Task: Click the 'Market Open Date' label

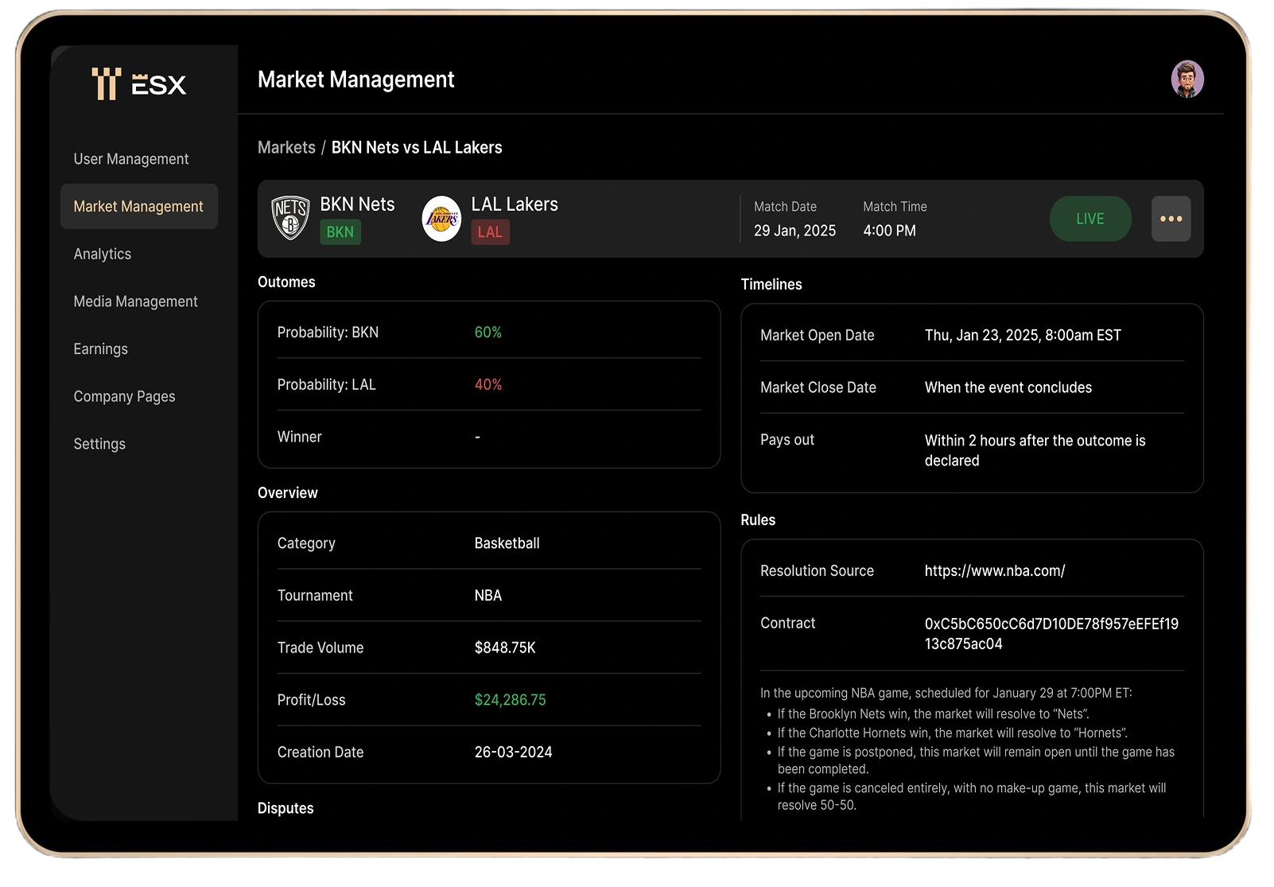Action: pyautogui.click(x=817, y=336)
